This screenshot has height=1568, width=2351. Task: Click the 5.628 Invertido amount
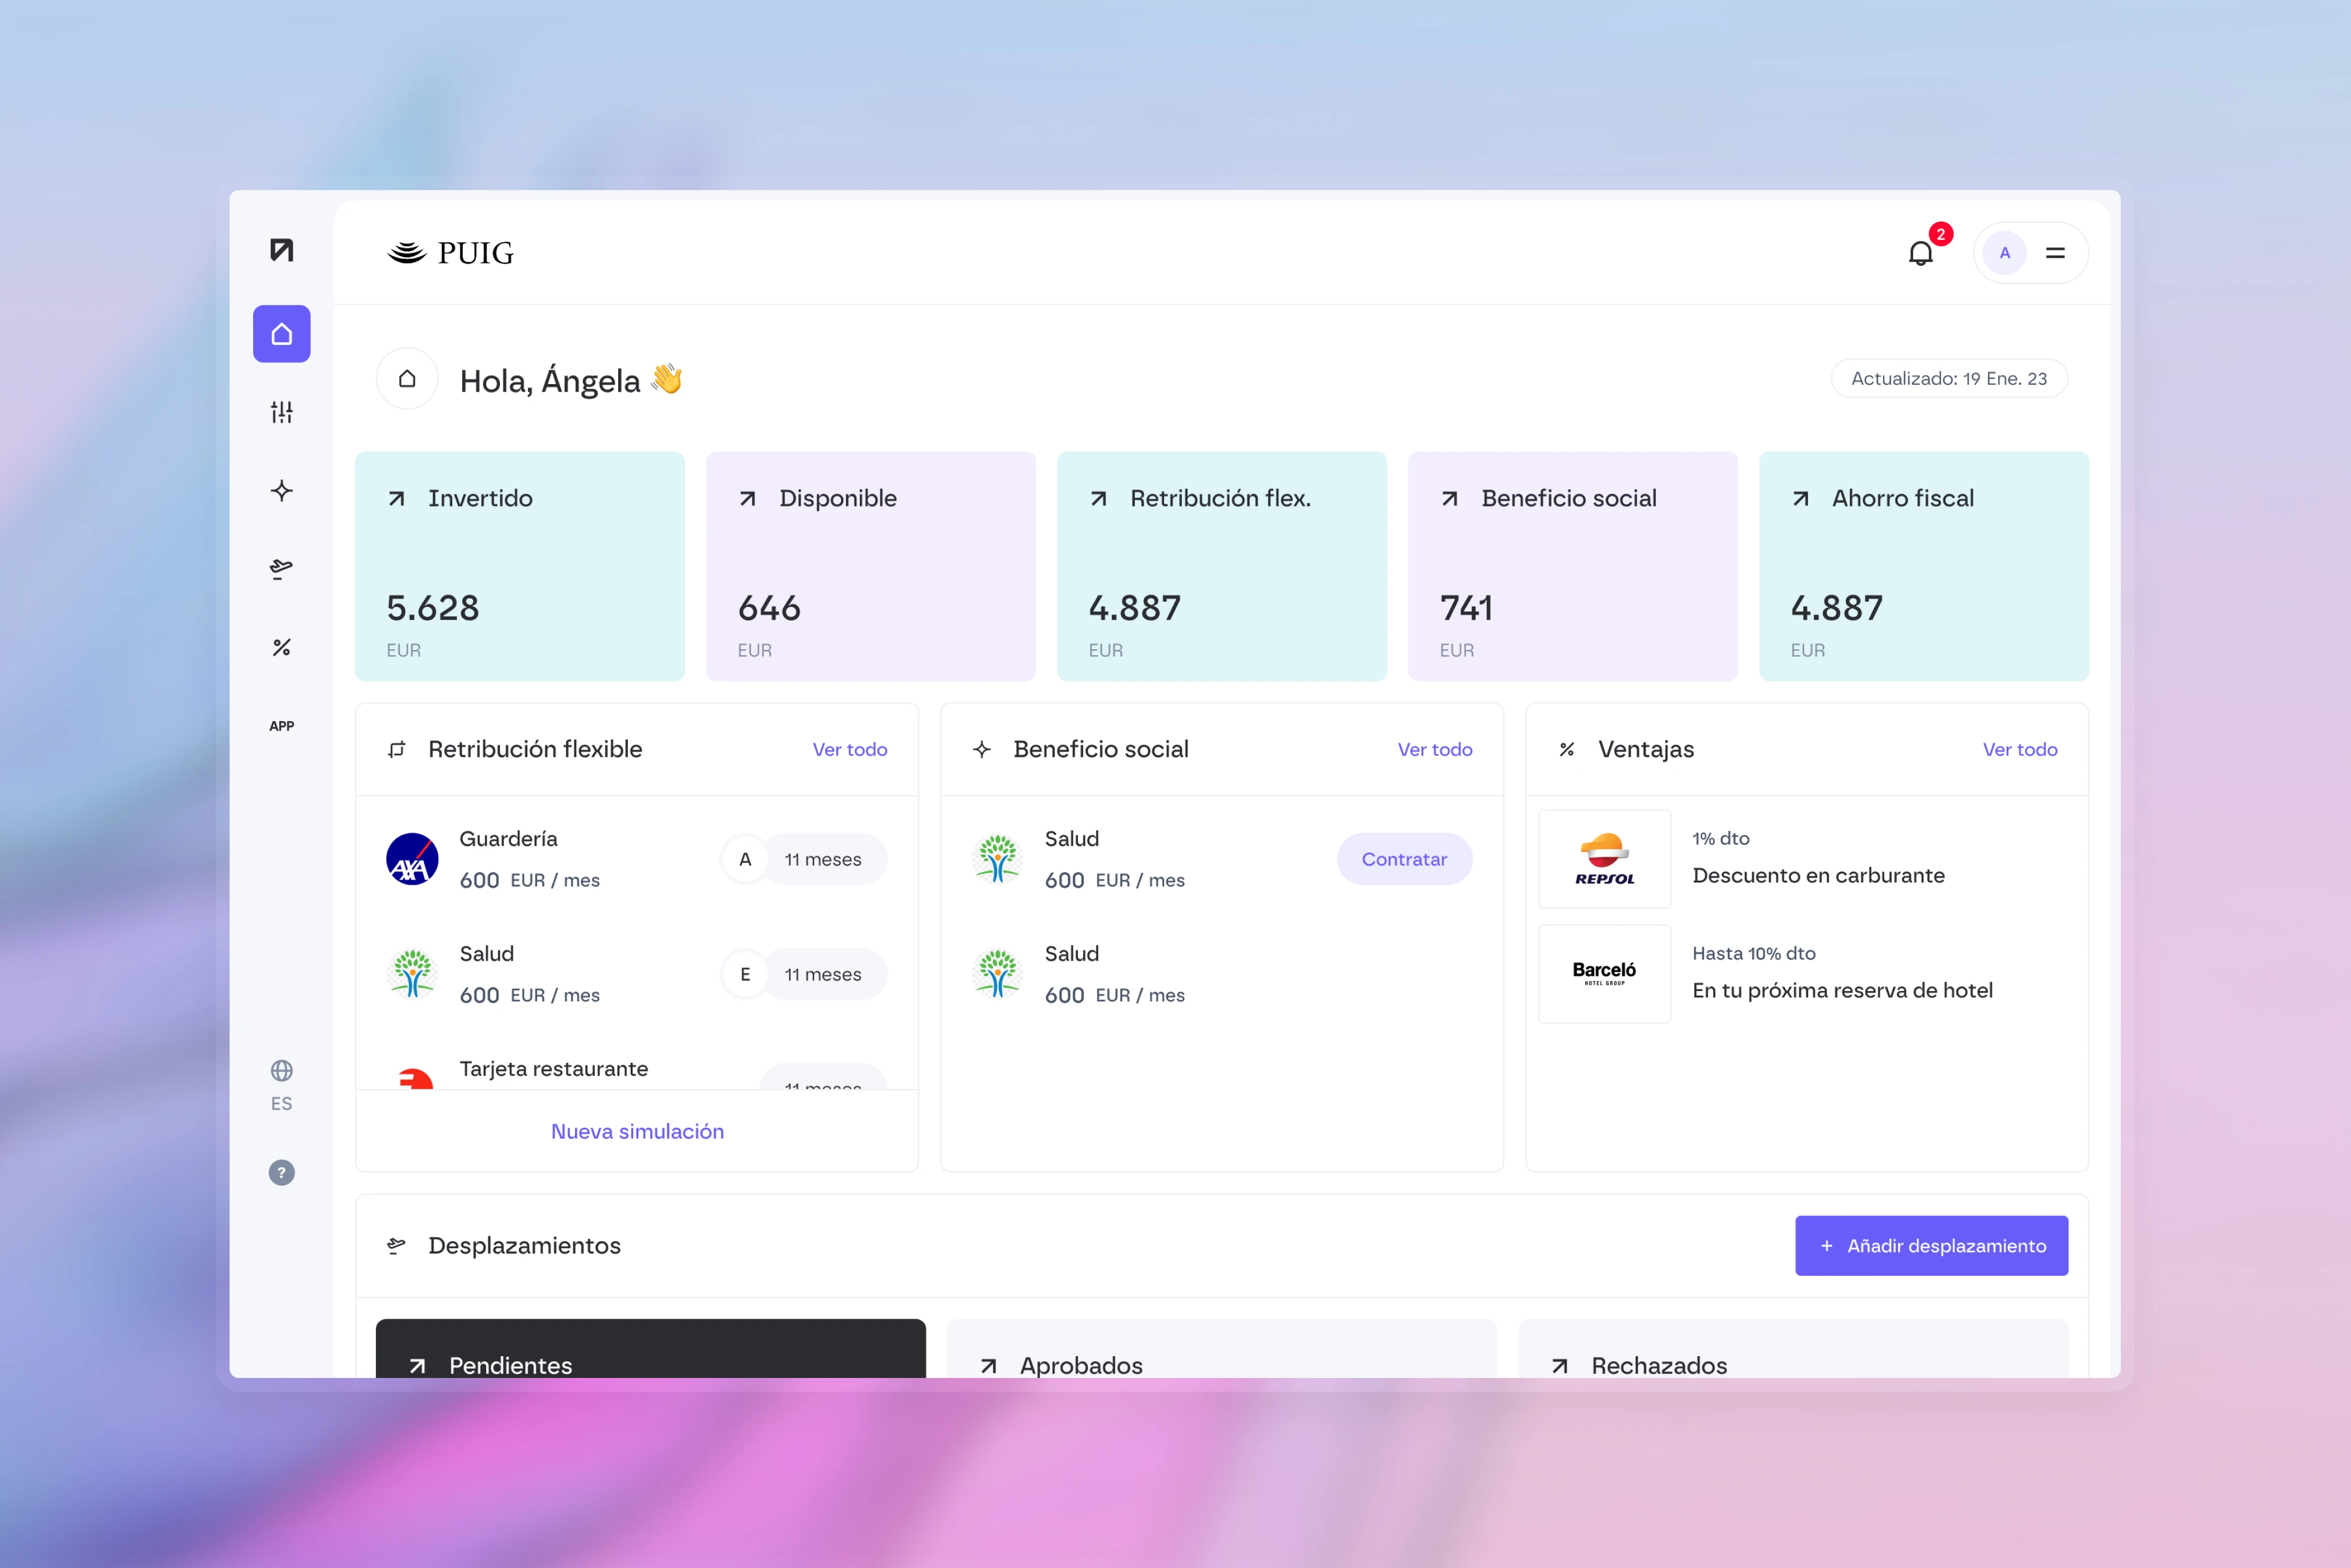coord(433,607)
